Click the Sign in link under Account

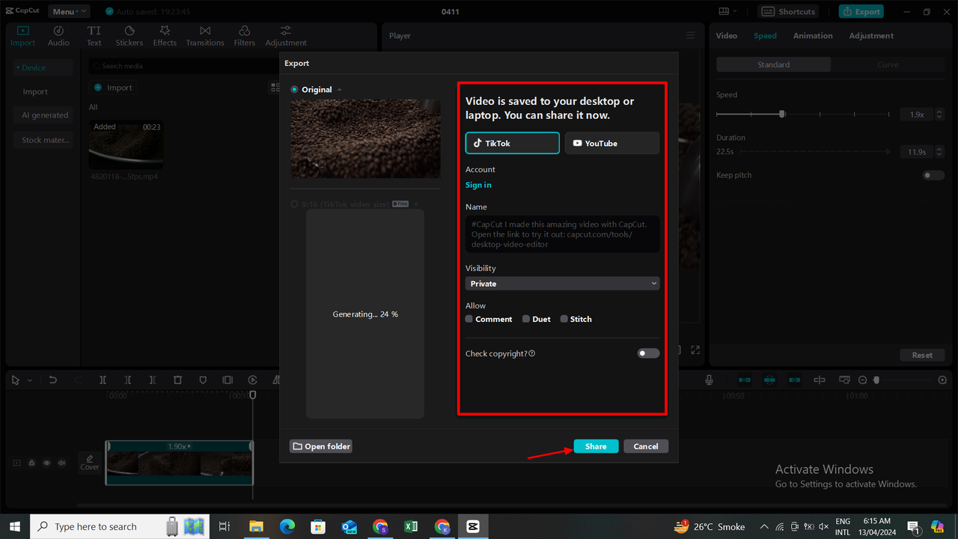(x=478, y=184)
